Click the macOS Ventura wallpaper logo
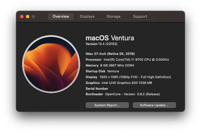This screenshot has width=201, height=133. click(51, 64)
